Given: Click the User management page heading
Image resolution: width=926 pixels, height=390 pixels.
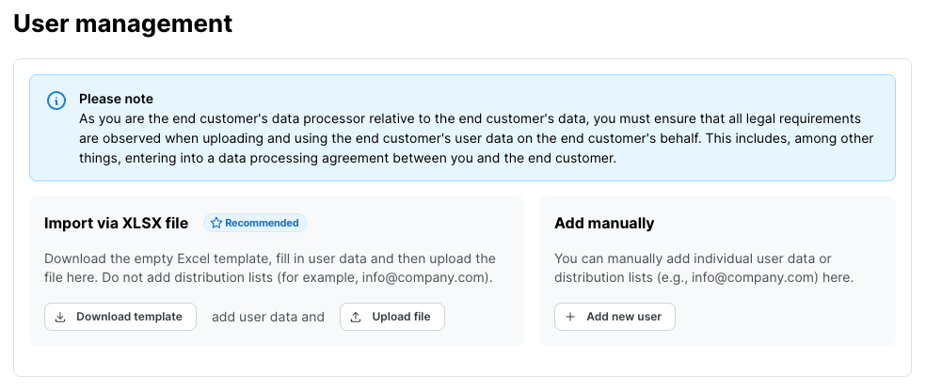Looking at the screenshot, I should click(x=123, y=24).
